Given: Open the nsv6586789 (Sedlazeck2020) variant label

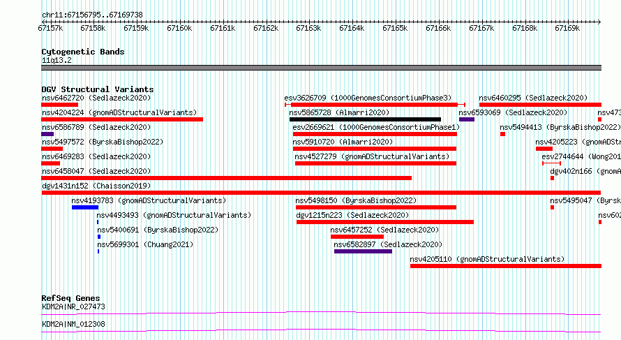Looking at the screenshot, I should pyautogui.click(x=96, y=127).
